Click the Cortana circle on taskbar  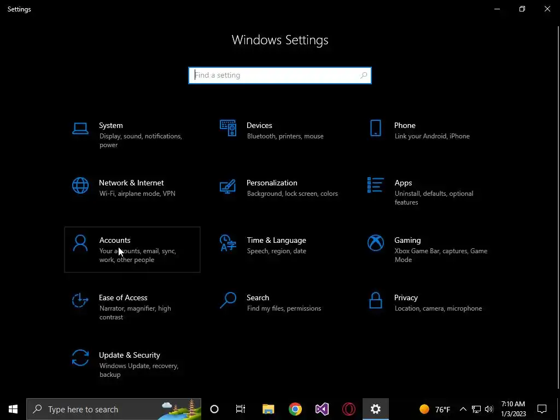pos(214,409)
